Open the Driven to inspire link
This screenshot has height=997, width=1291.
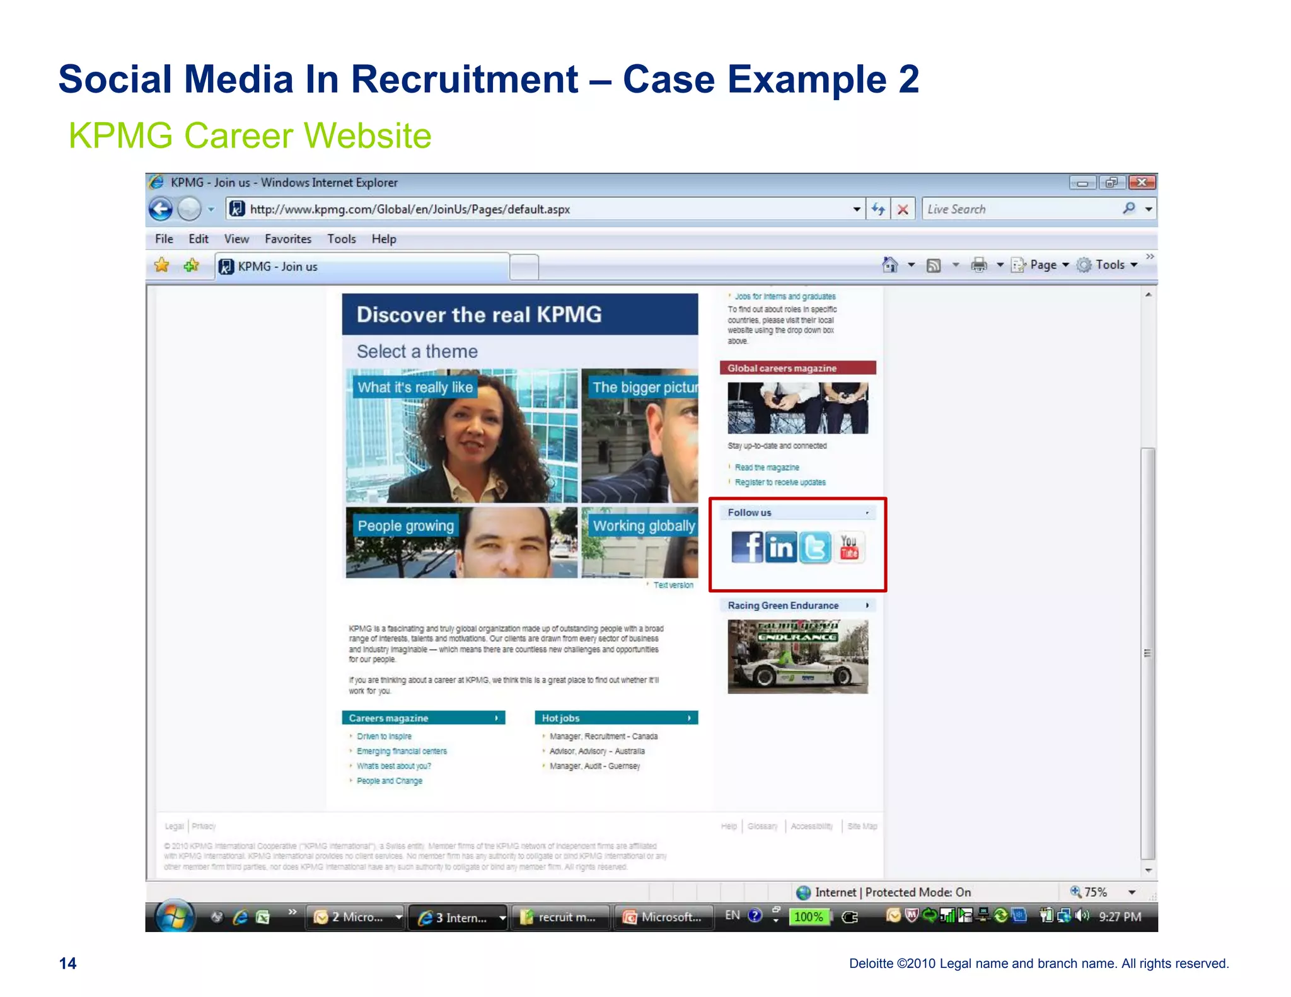coord(384,736)
